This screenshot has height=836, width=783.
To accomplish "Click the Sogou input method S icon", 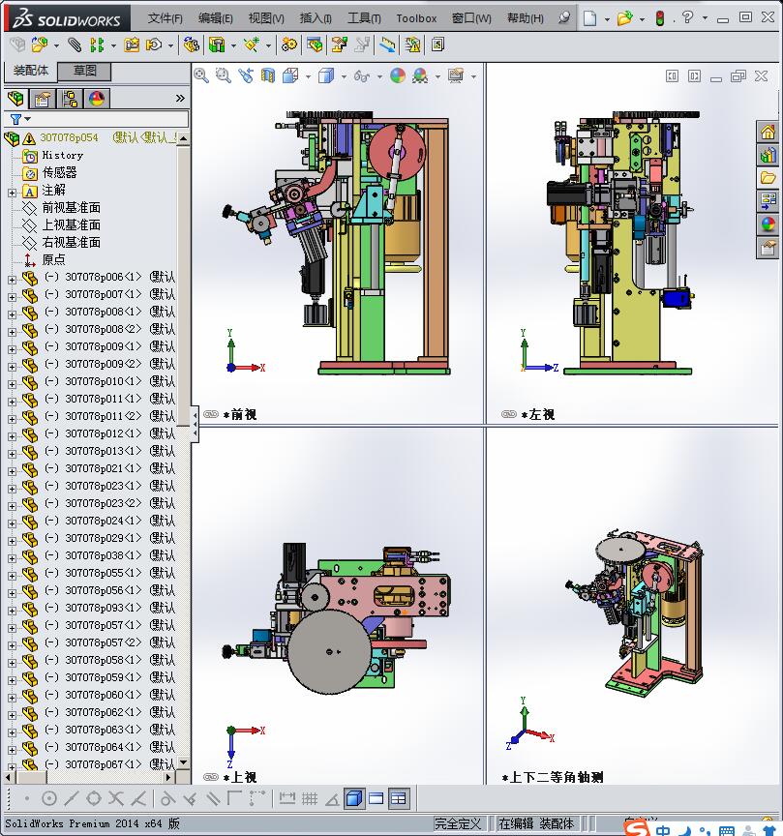I will (x=637, y=827).
